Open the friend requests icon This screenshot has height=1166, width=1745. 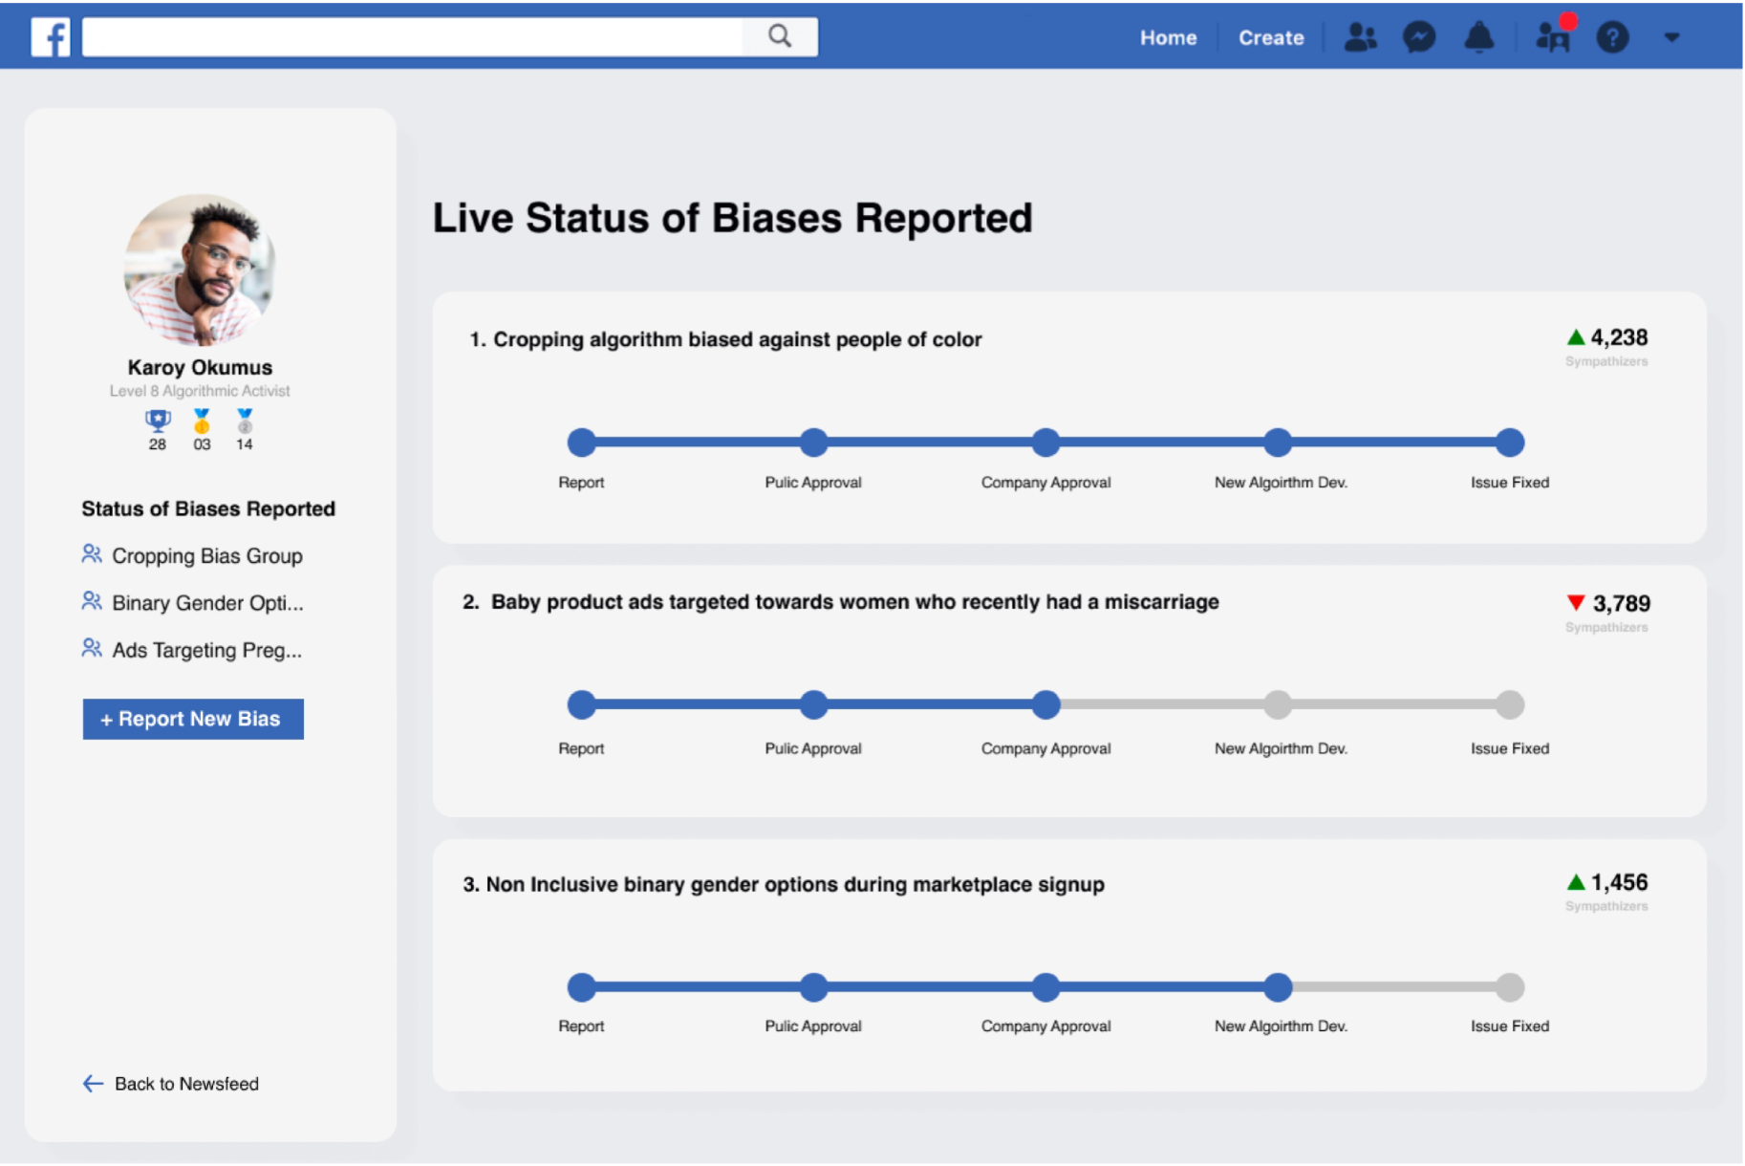coord(1360,37)
